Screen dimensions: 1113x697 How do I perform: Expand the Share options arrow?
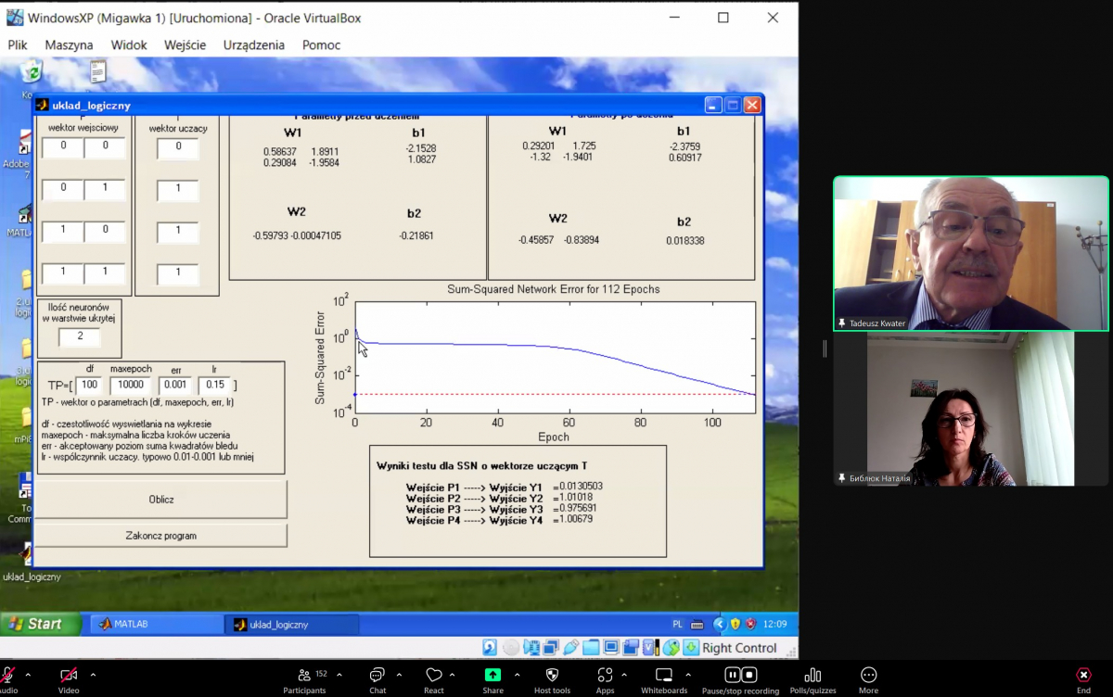click(517, 675)
